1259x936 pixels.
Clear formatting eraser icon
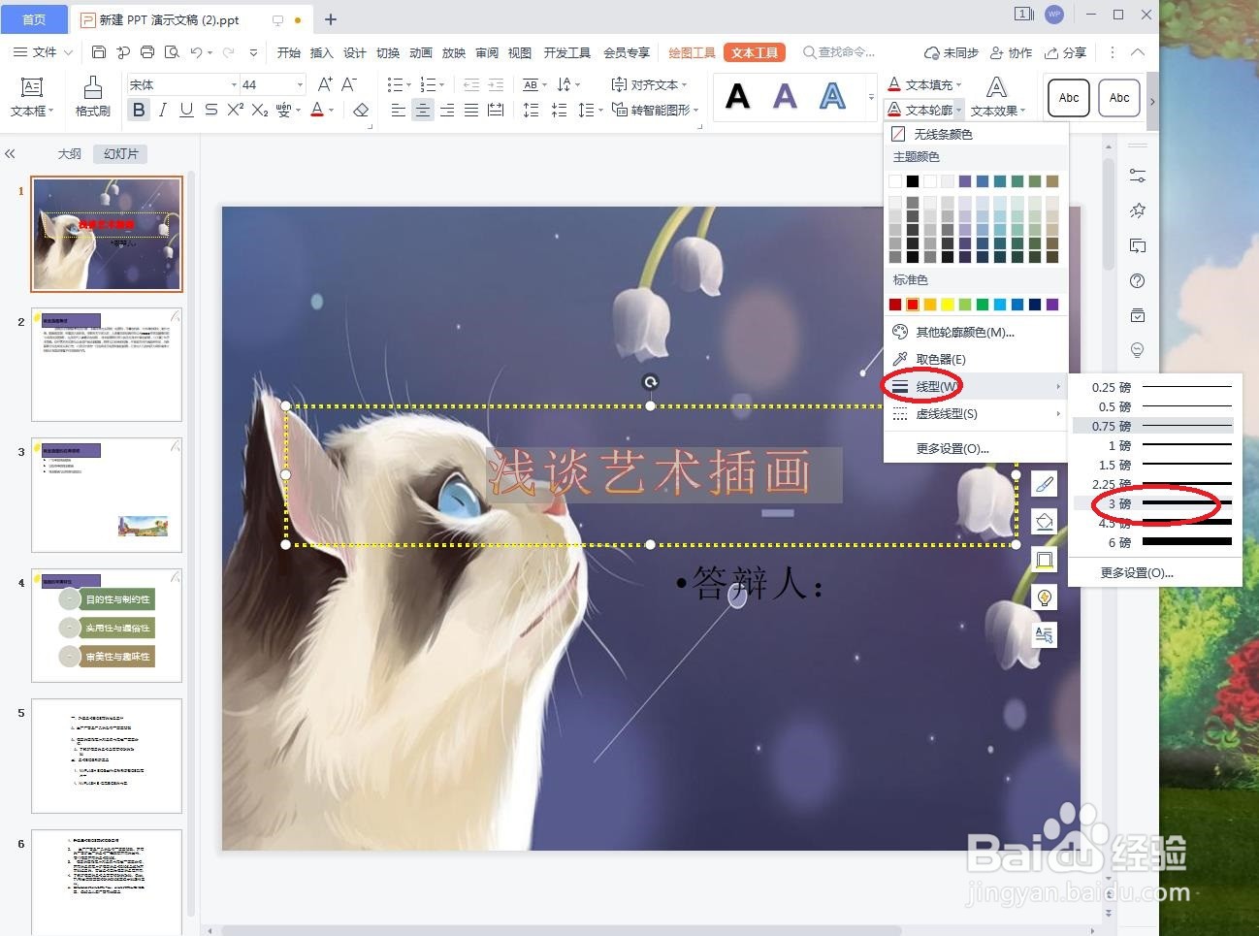click(361, 111)
